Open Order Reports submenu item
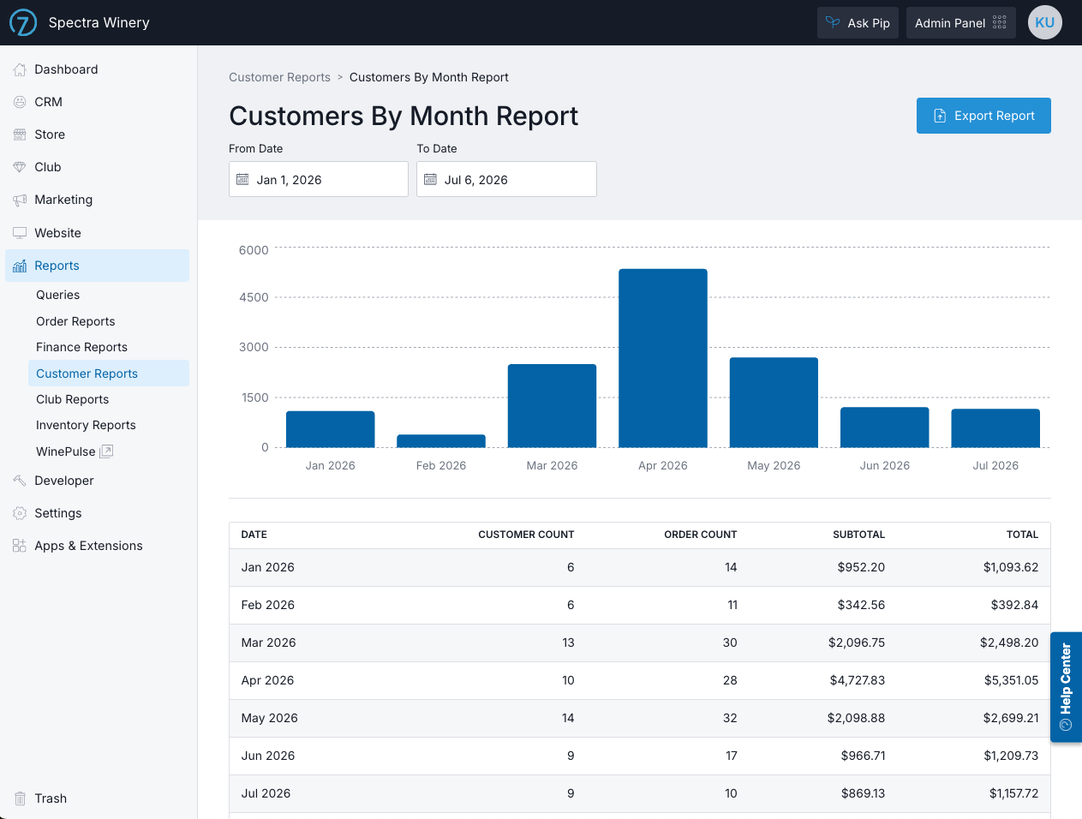 tap(109, 321)
